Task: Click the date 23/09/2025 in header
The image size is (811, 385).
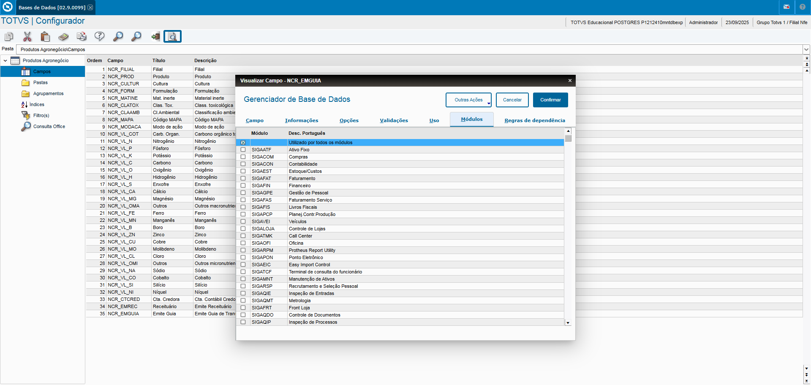Action: (x=737, y=22)
